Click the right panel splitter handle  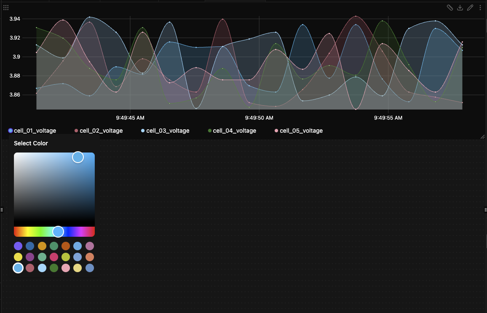[x=485, y=209]
